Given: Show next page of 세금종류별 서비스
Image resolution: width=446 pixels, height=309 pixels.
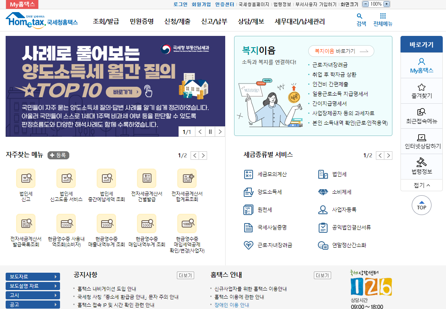Looking at the screenshot, I should pyautogui.click(x=388, y=155).
